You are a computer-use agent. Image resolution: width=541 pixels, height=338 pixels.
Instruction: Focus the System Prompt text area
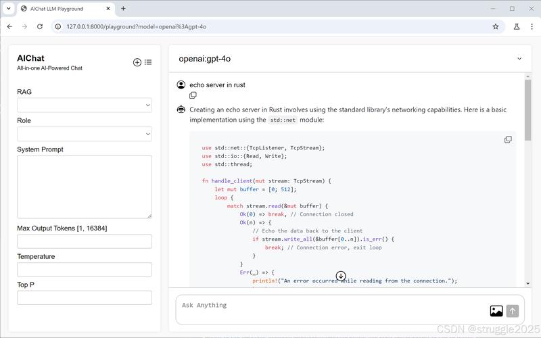[x=85, y=187]
